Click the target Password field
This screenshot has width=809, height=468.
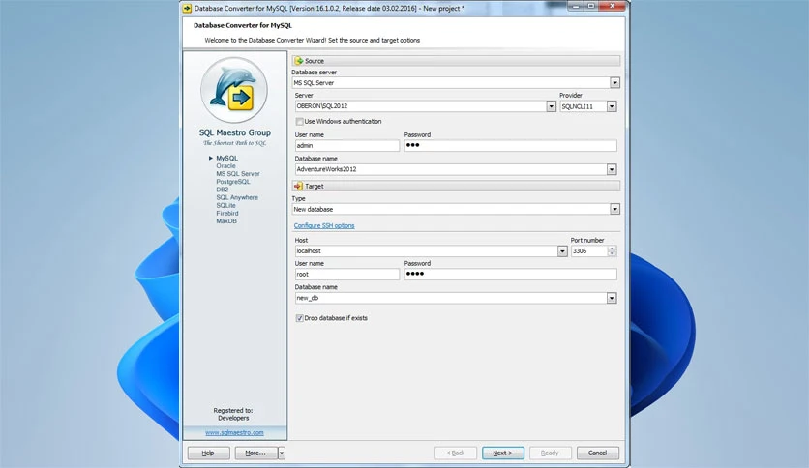(x=510, y=275)
